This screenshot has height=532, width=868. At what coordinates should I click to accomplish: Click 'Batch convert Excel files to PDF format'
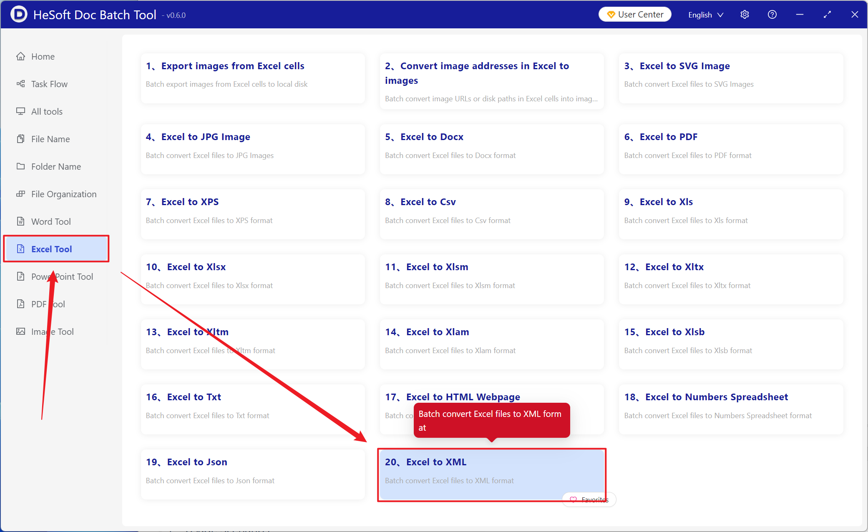pyautogui.click(x=688, y=156)
